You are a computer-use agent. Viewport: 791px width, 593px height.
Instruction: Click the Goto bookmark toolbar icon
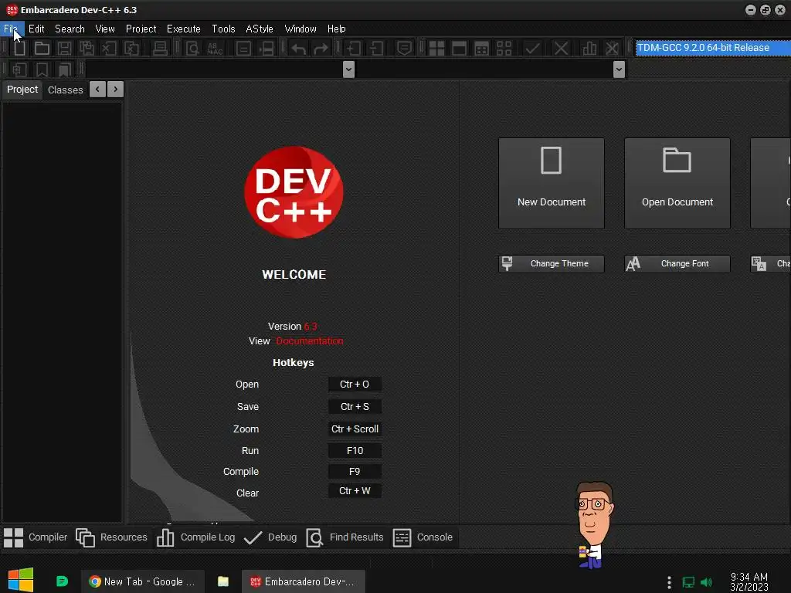point(65,69)
